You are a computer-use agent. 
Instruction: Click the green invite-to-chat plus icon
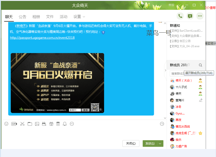(190, 16)
